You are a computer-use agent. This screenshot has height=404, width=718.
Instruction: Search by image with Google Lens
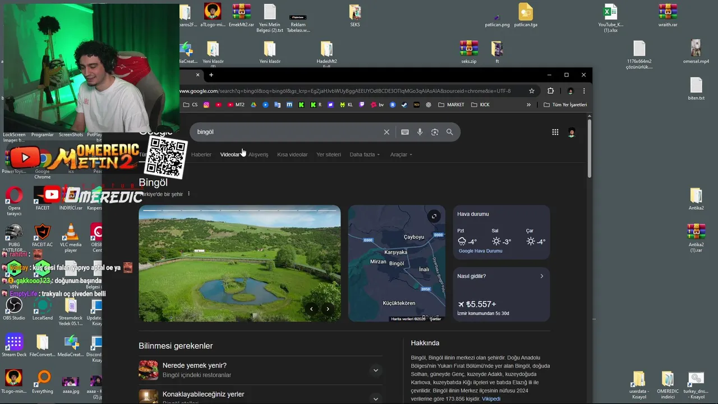435,132
